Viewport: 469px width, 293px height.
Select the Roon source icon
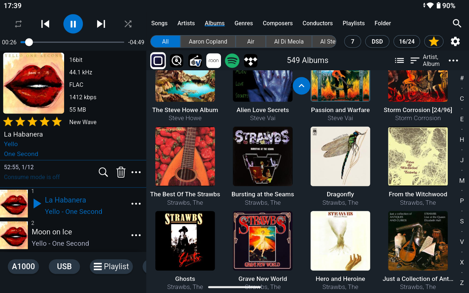[214, 61]
